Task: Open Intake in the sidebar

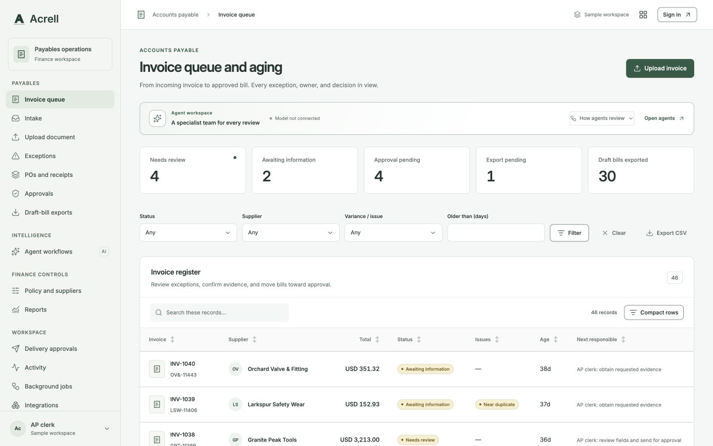Action: [60, 118]
